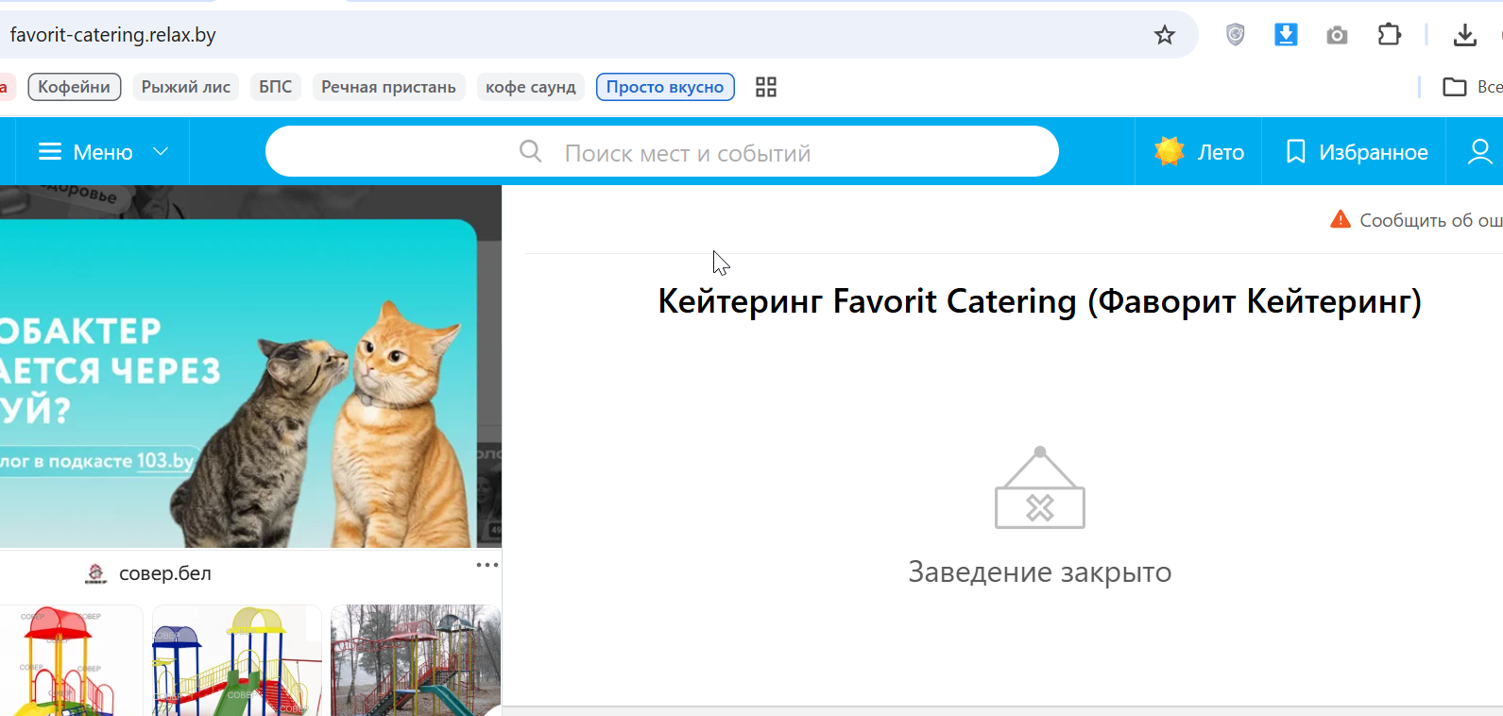Click the Меню button label
This screenshot has height=716, width=1503.
[x=103, y=152]
